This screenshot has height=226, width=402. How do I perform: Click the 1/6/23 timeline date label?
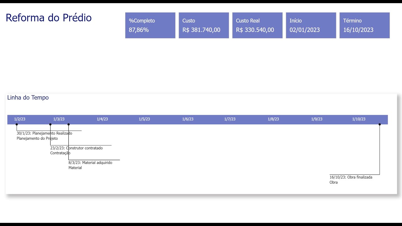point(188,119)
